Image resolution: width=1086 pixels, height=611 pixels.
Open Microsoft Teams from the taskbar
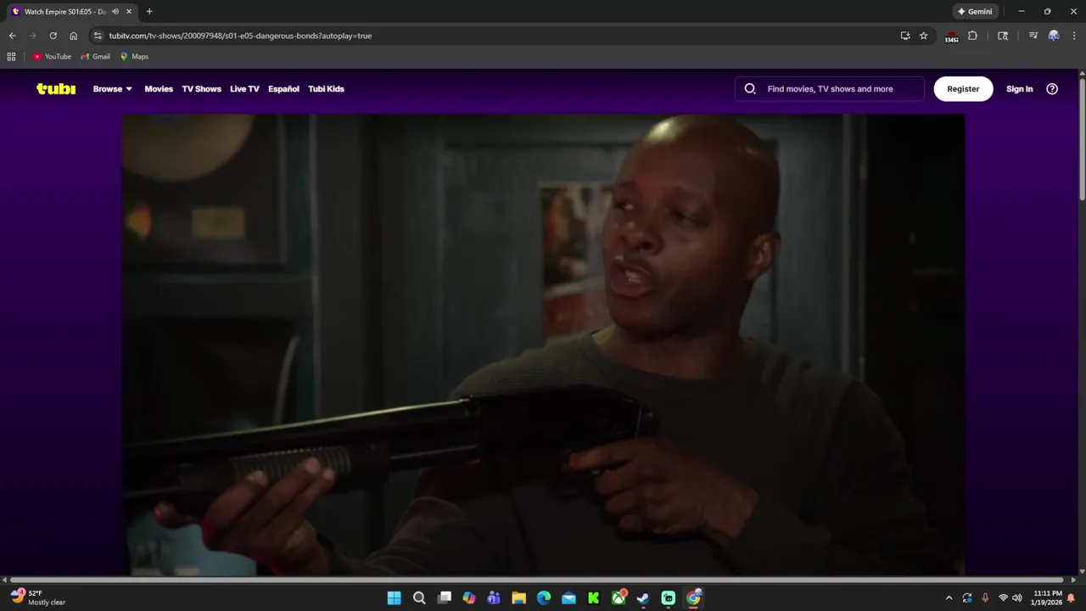click(494, 598)
